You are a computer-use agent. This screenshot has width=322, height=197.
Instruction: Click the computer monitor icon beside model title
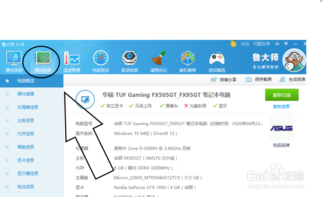click(x=85, y=99)
